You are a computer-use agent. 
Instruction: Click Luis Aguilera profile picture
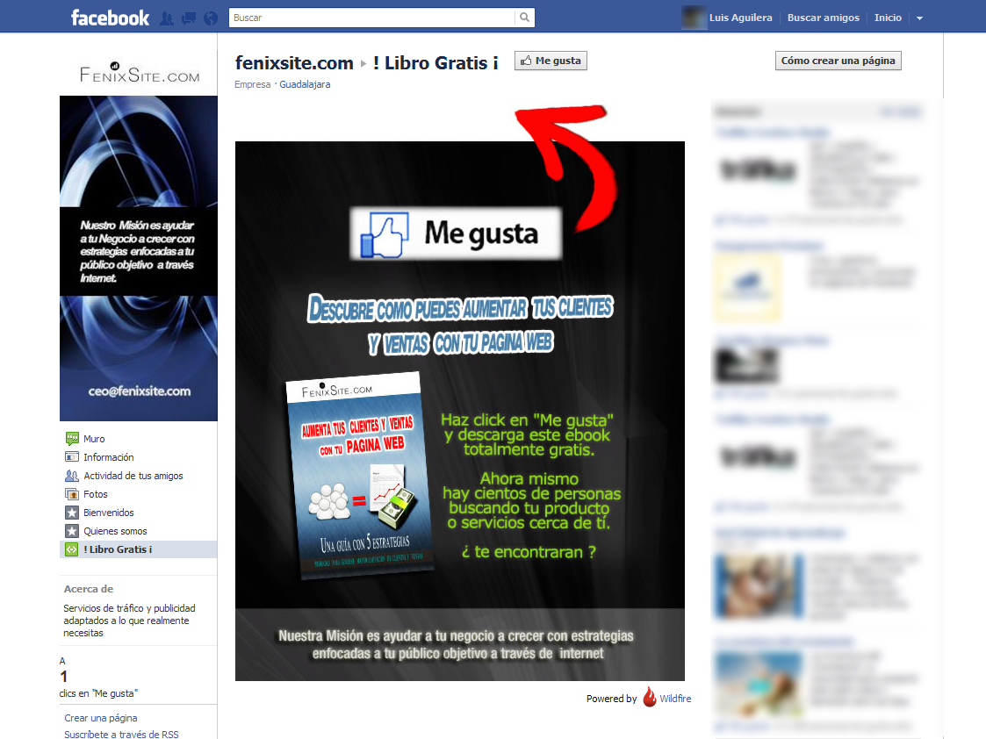(695, 18)
